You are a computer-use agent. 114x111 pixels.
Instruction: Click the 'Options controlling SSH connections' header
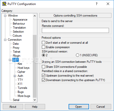[x=75, y=16]
